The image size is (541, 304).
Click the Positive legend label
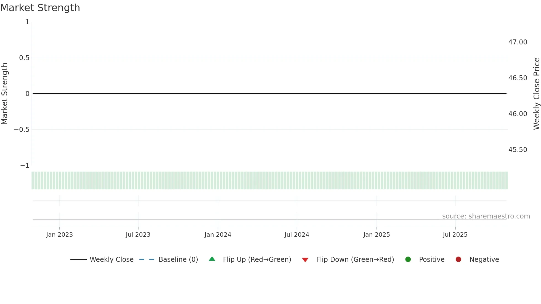point(432,260)
